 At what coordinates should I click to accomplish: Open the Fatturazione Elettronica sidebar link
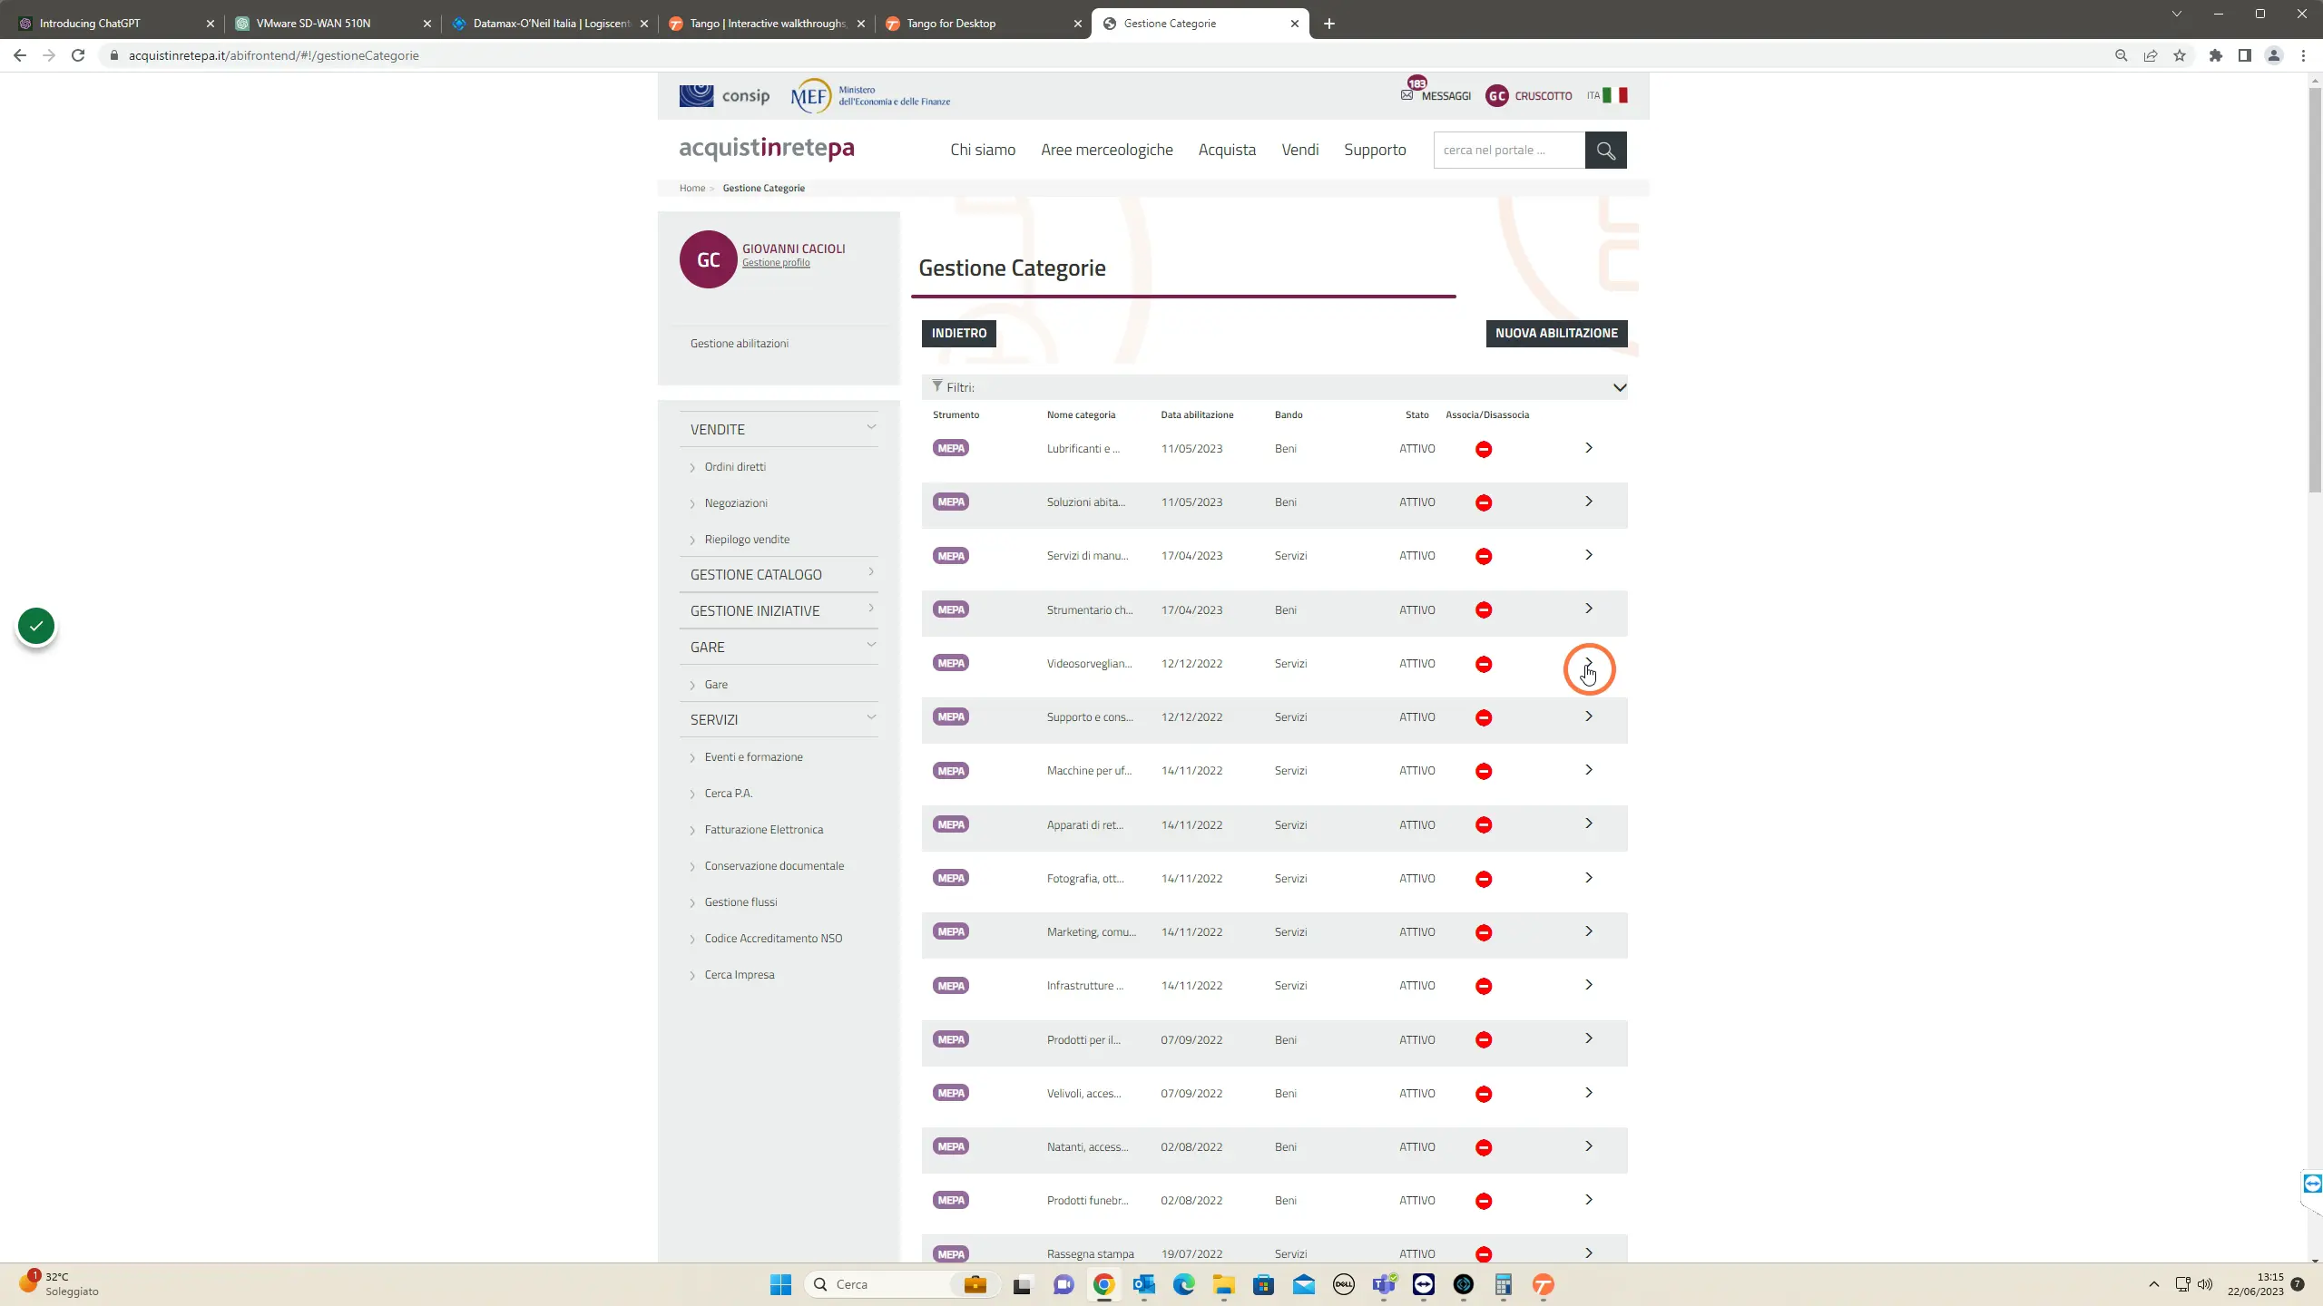tap(764, 830)
